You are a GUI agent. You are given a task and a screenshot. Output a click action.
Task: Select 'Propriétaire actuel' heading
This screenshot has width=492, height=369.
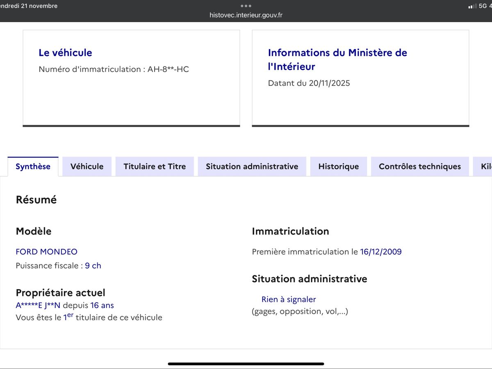tap(60, 293)
